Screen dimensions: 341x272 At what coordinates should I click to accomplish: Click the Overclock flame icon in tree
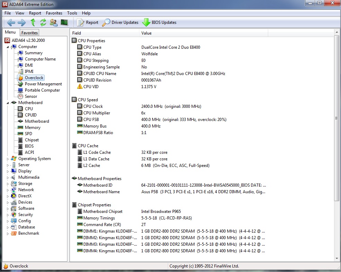tap(20, 78)
